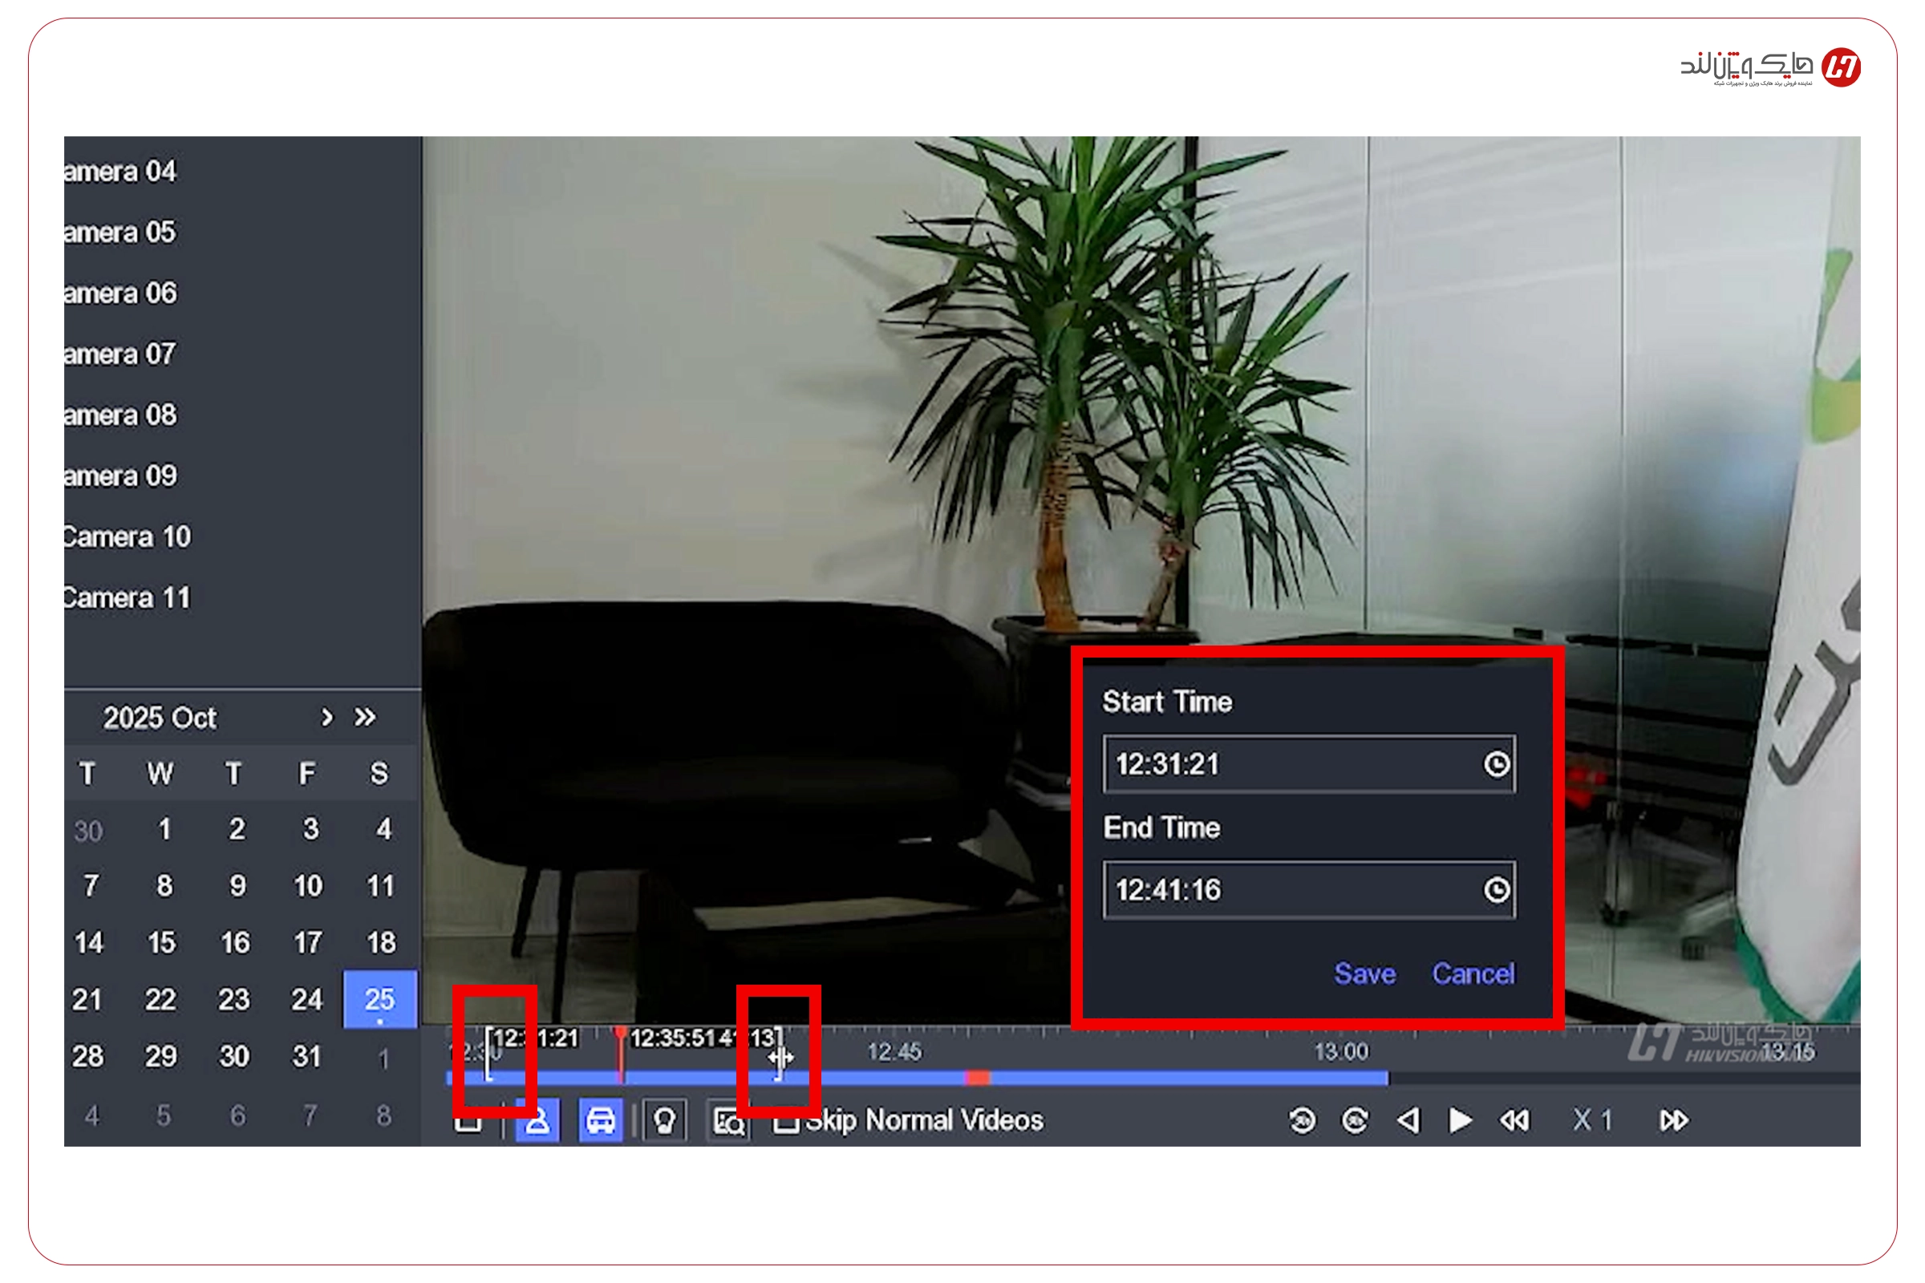The height and width of the screenshot is (1283, 1925).
Task: Select Camera 10 from the list
Action: click(127, 536)
